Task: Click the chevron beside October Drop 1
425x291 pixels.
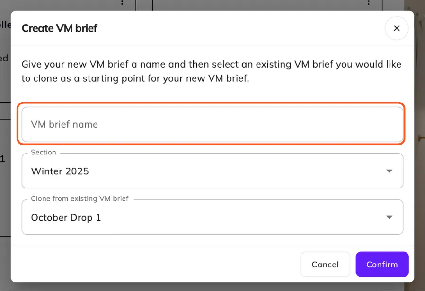Action: (389, 217)
